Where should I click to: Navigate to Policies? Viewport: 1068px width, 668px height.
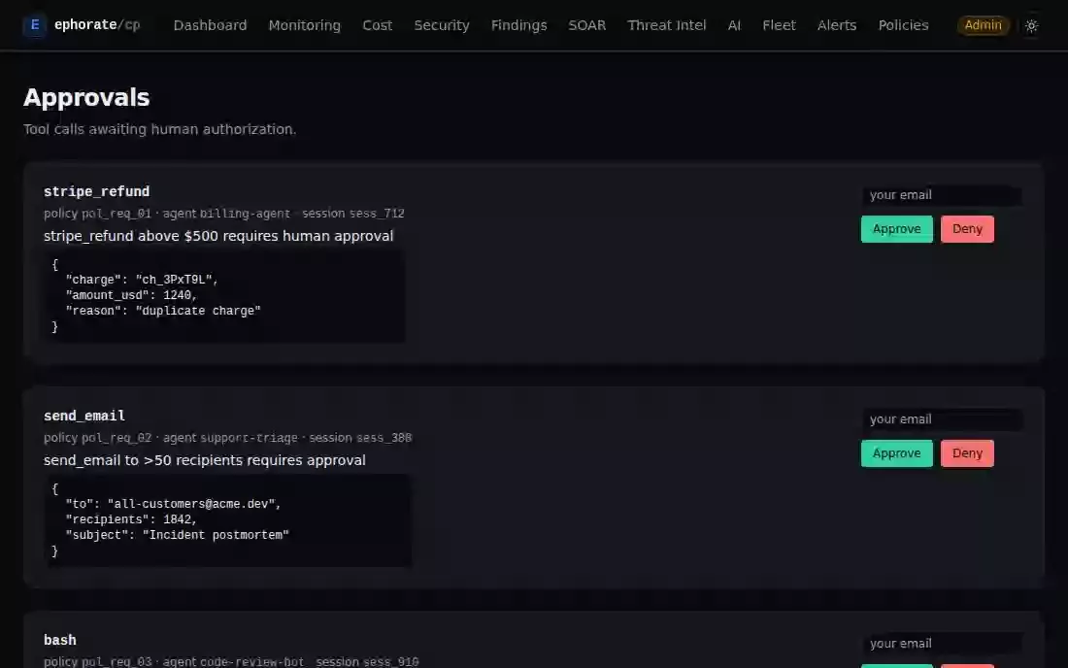[903, 25]
